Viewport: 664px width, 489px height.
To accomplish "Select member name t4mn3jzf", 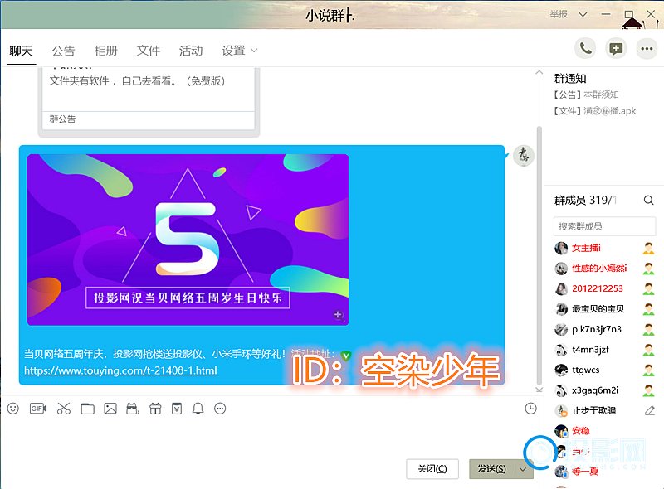I will [x=590, y=350].
